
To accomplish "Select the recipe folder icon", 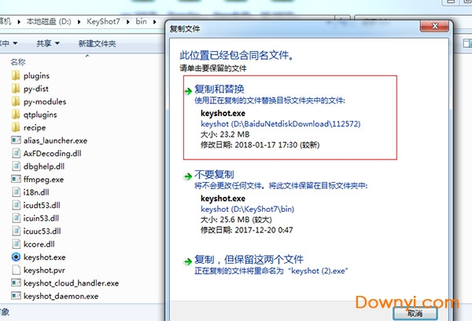I will tap(16, 127).
